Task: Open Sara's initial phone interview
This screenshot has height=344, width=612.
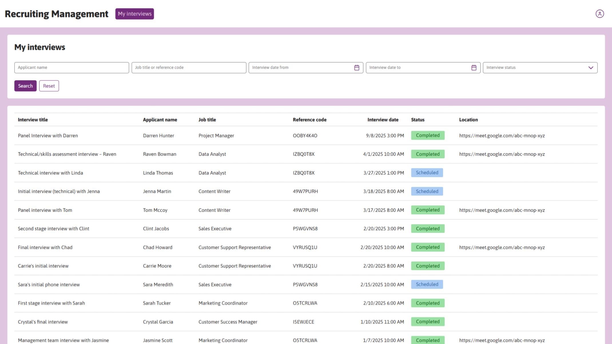Action: pyautogui.click(x=49, y=285)
